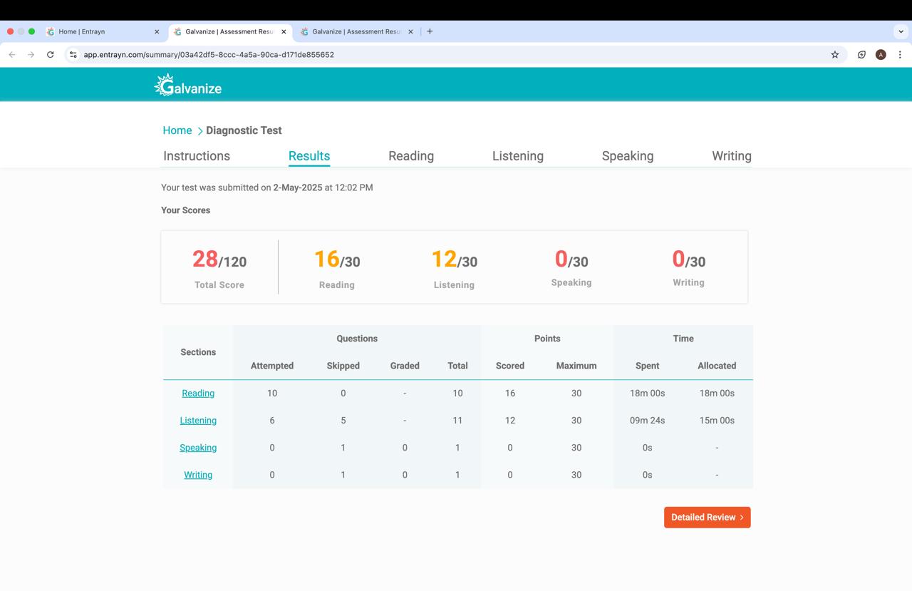The height and width of the screenshot is (591, 912).
Task: Click the Skipped column header
Action: [x=343, y=366]
